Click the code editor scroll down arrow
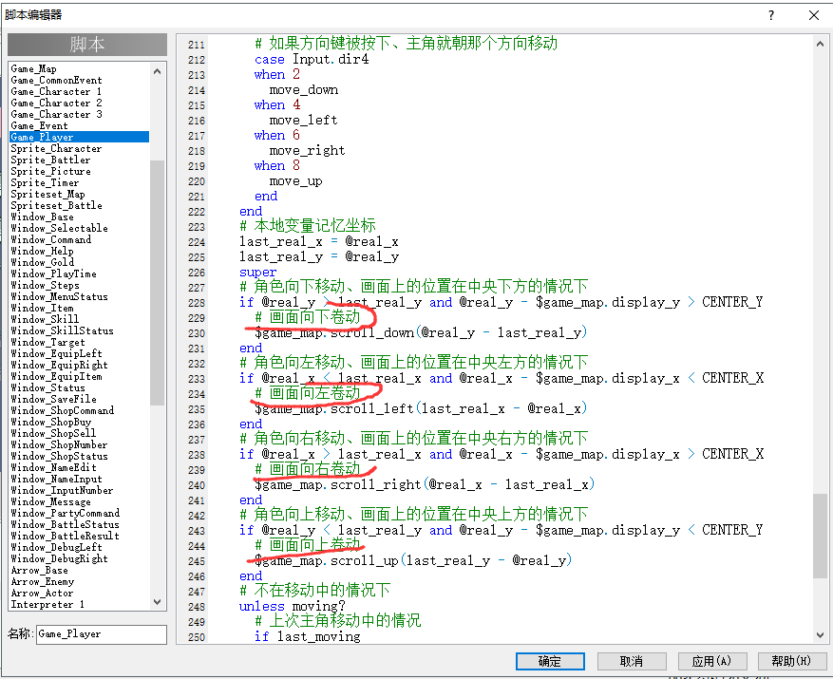The height and width of the screenshot is (679, 833). point(820,635)
